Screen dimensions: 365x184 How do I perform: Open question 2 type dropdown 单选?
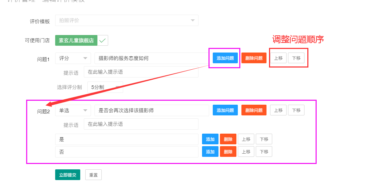(73, 110)
